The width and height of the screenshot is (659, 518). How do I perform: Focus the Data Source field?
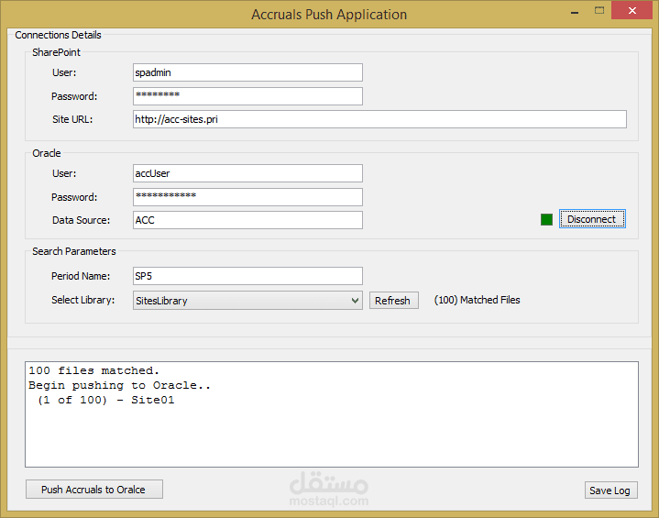coord(247,220)
